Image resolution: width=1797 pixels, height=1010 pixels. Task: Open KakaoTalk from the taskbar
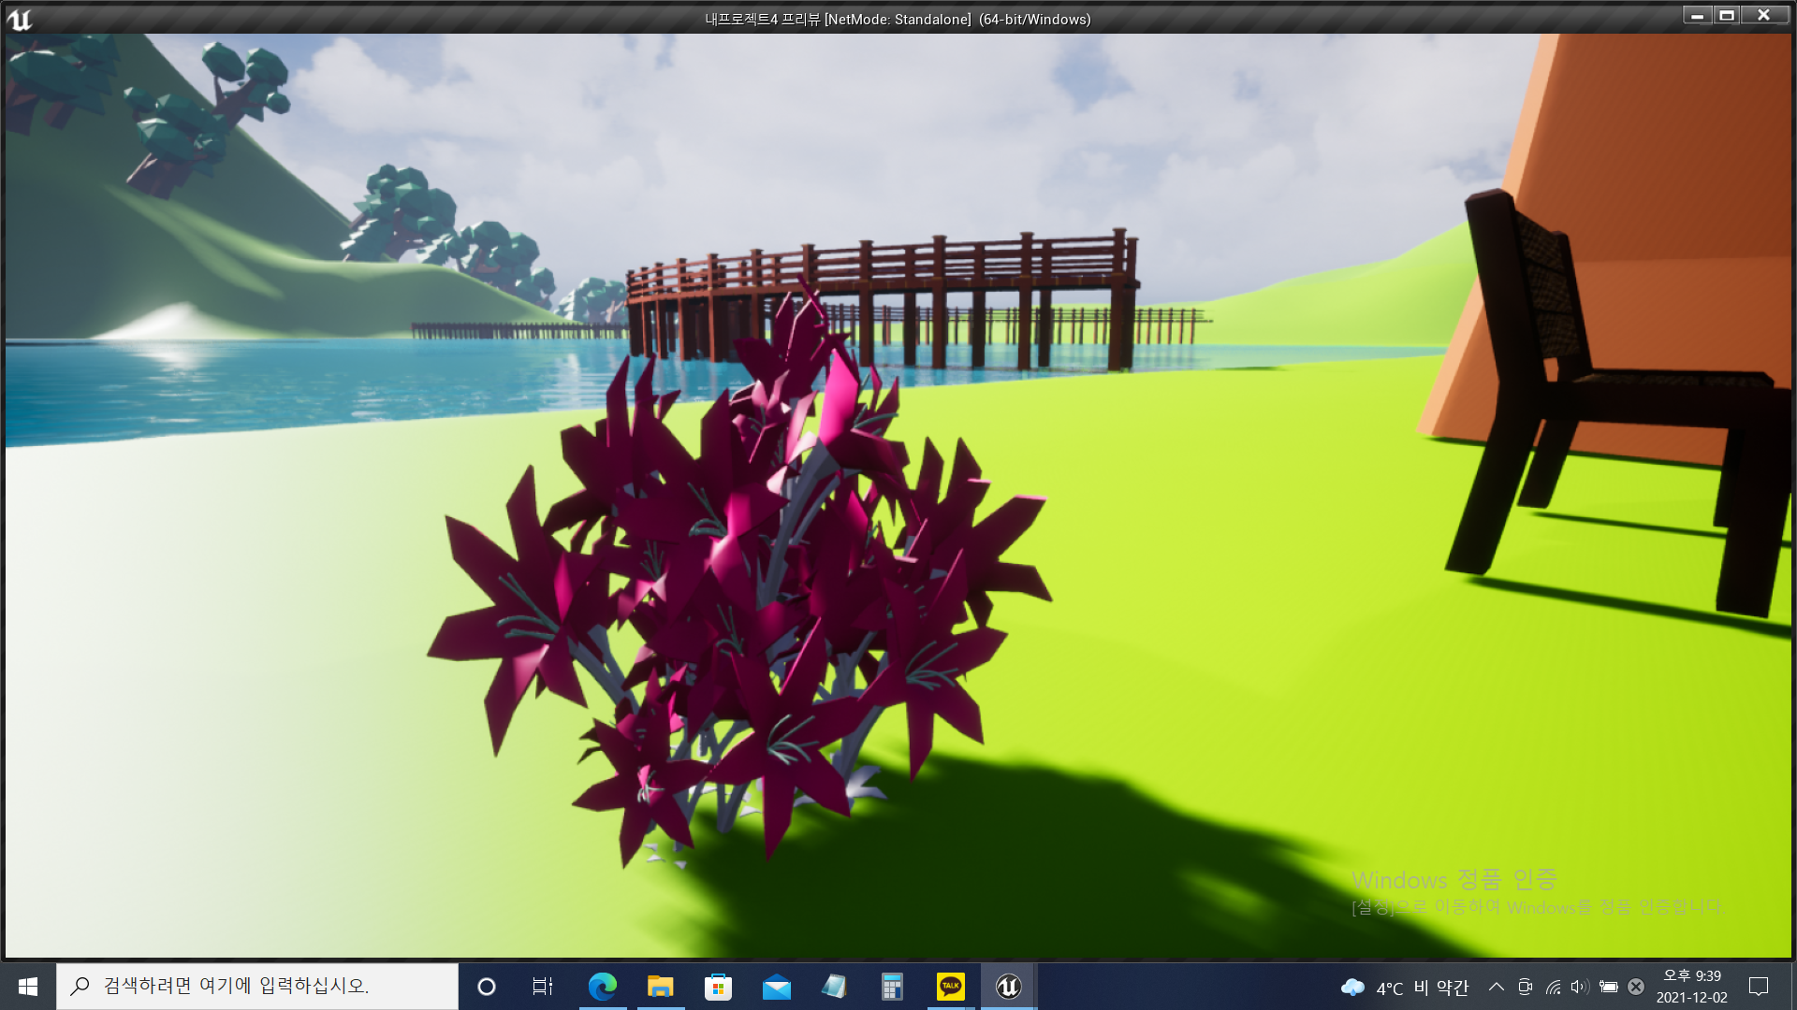950,987
